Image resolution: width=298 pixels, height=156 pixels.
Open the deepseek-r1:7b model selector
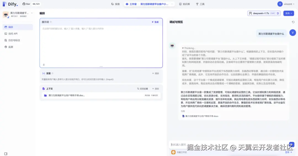(x=264, y=13)
